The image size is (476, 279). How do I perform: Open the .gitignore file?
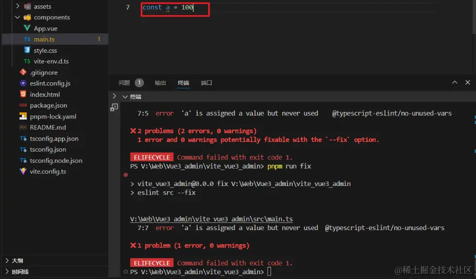(44, 73)
